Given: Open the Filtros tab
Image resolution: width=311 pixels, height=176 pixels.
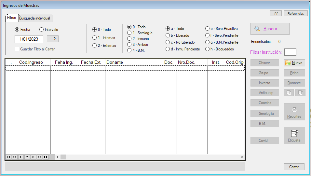Looking at the screenshot, I should point(11,18).
